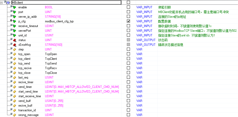
Task: Tick the checkbox in the receive_timeout row
Action: [128, 26]
